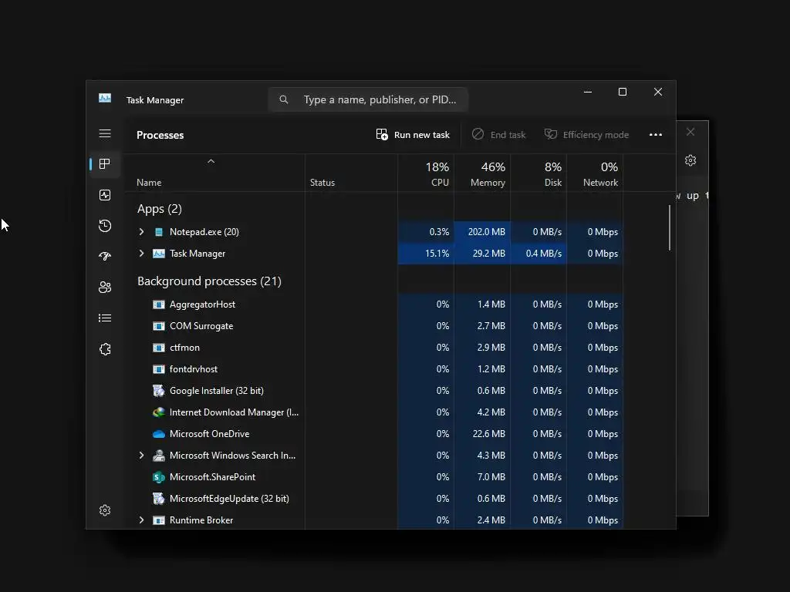The image size is (790, 592).
Task: Click Notepad.exe memory value 202.0 MB
Action: [x=486, y=232]
